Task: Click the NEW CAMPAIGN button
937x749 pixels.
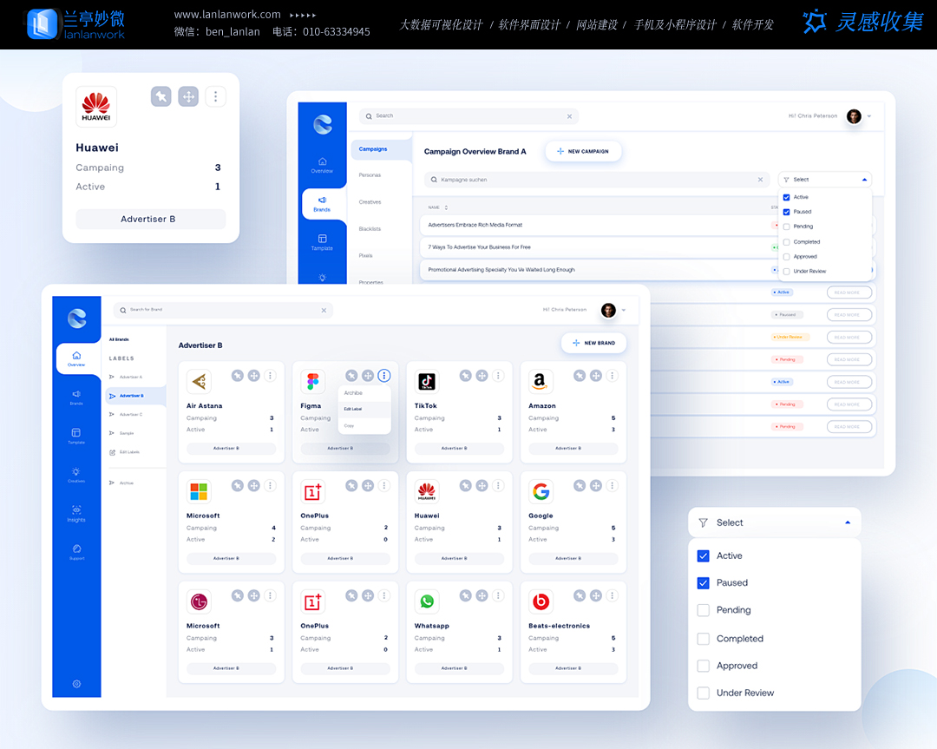Action: (x=583, y=151)
